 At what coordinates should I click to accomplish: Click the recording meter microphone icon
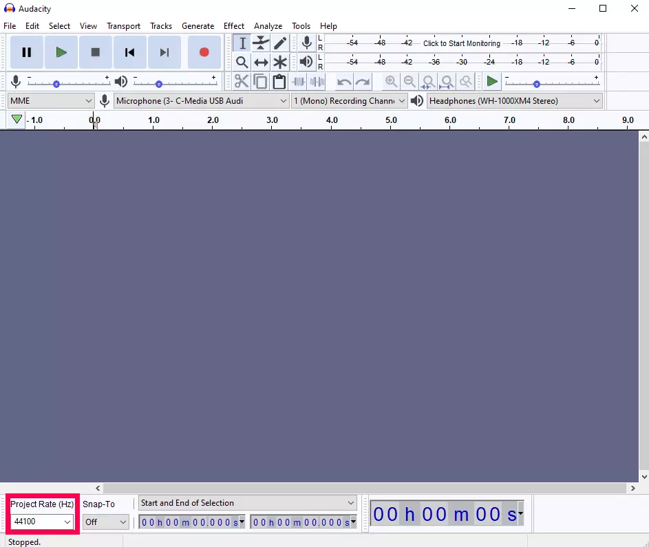pos(307,43)
